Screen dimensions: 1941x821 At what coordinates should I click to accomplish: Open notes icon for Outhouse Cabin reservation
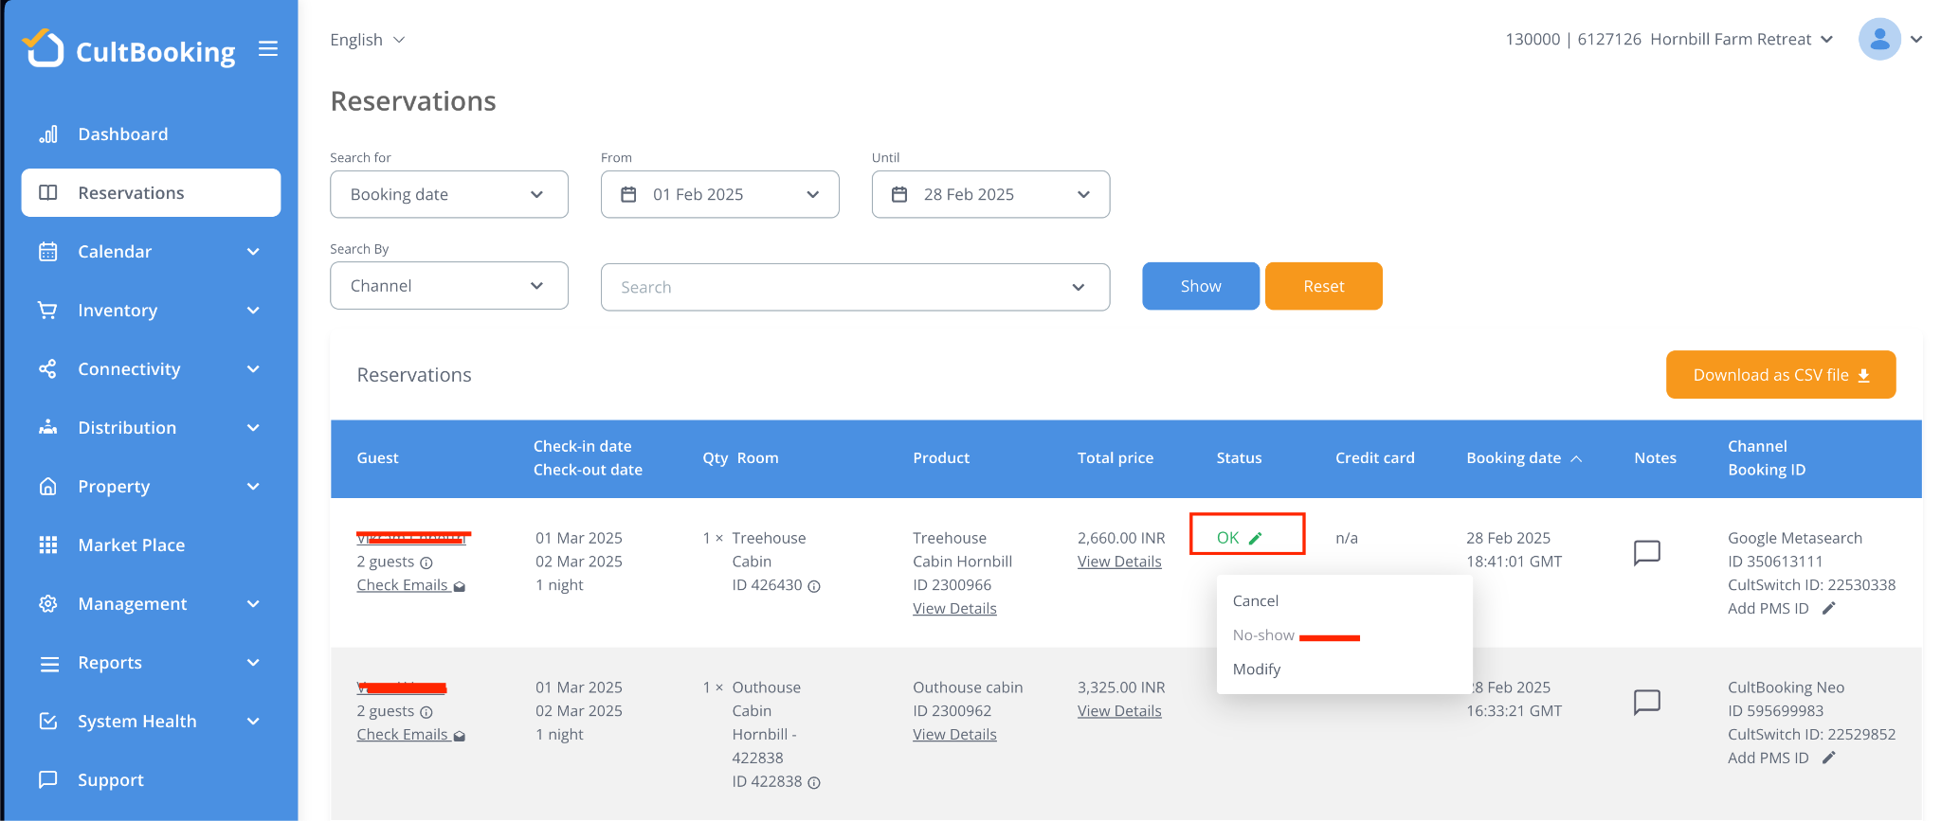[x=1646, y=702]
